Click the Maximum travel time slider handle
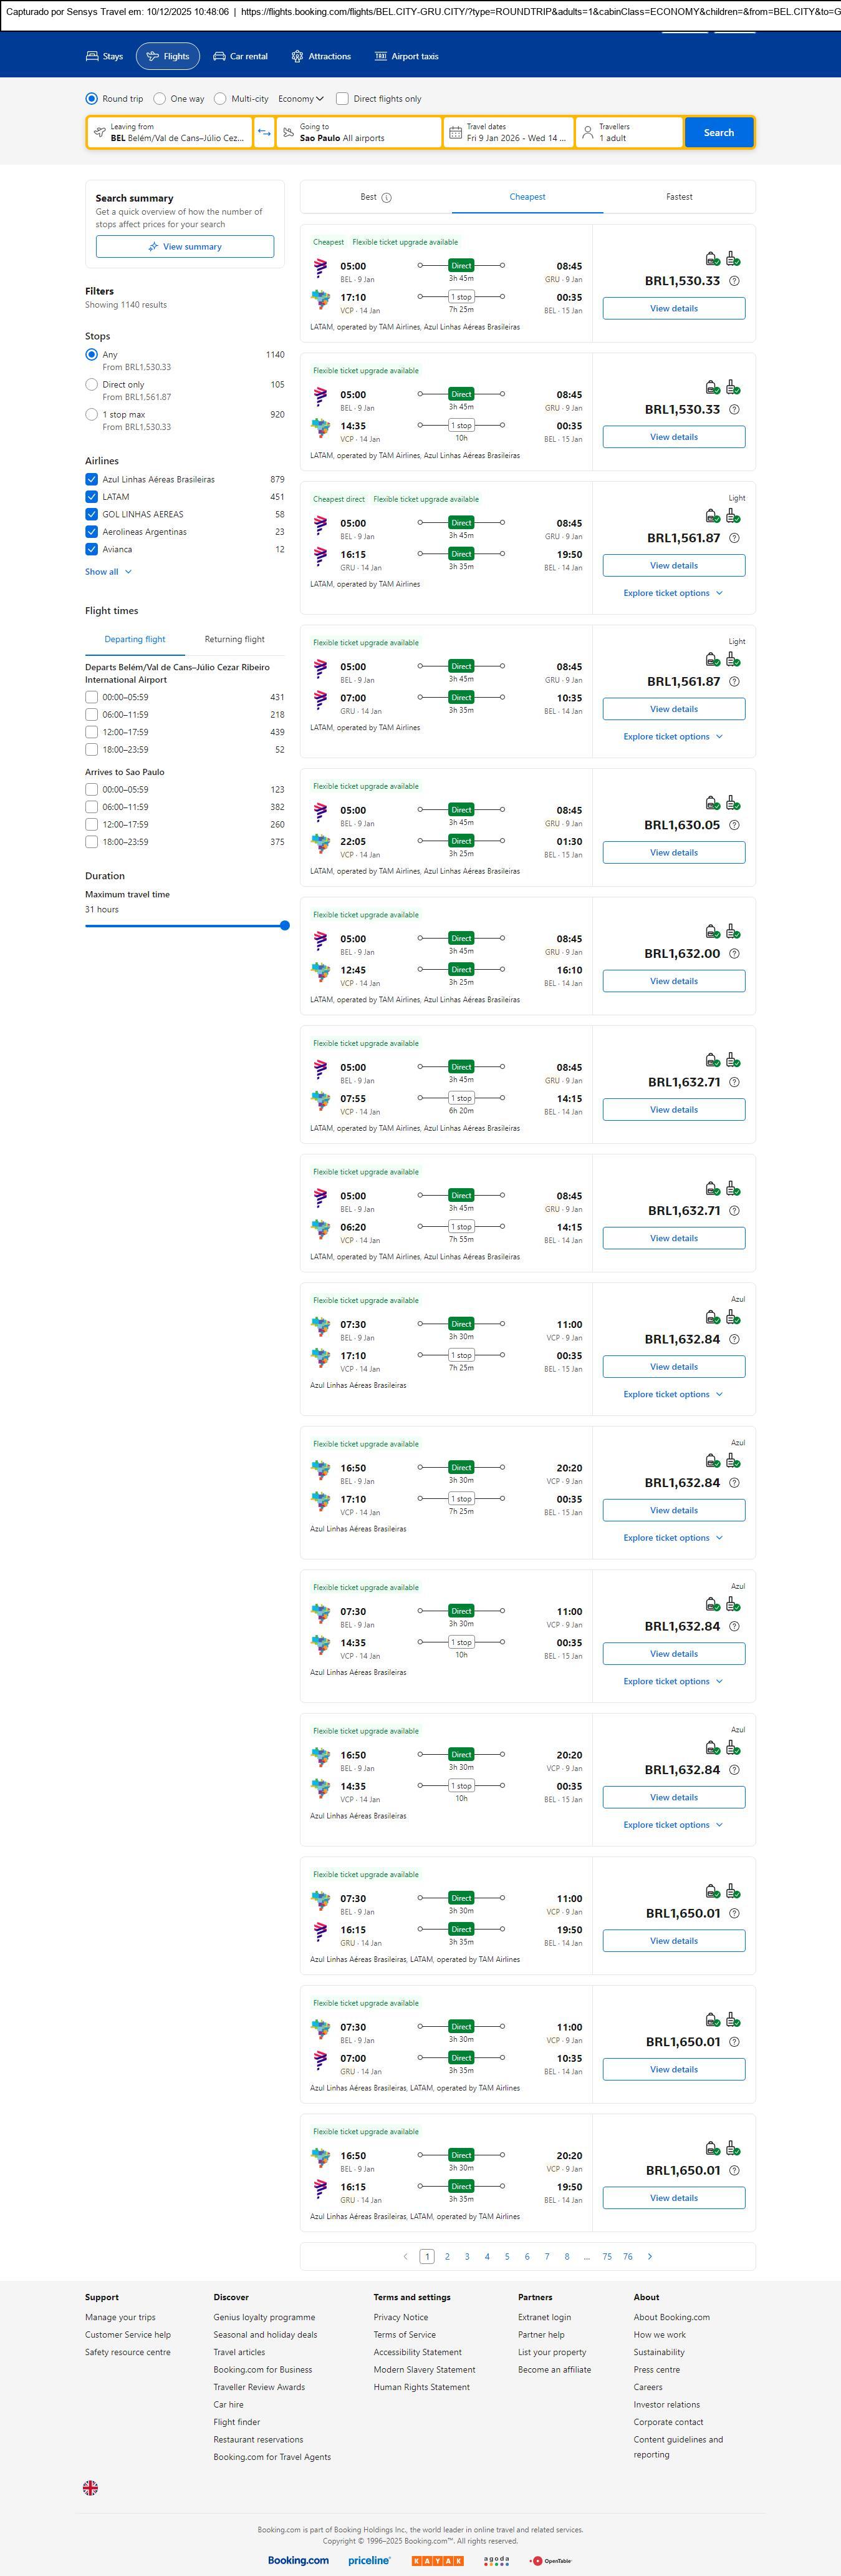Screen dimensions: 841x2576 (x=285, y=926)
